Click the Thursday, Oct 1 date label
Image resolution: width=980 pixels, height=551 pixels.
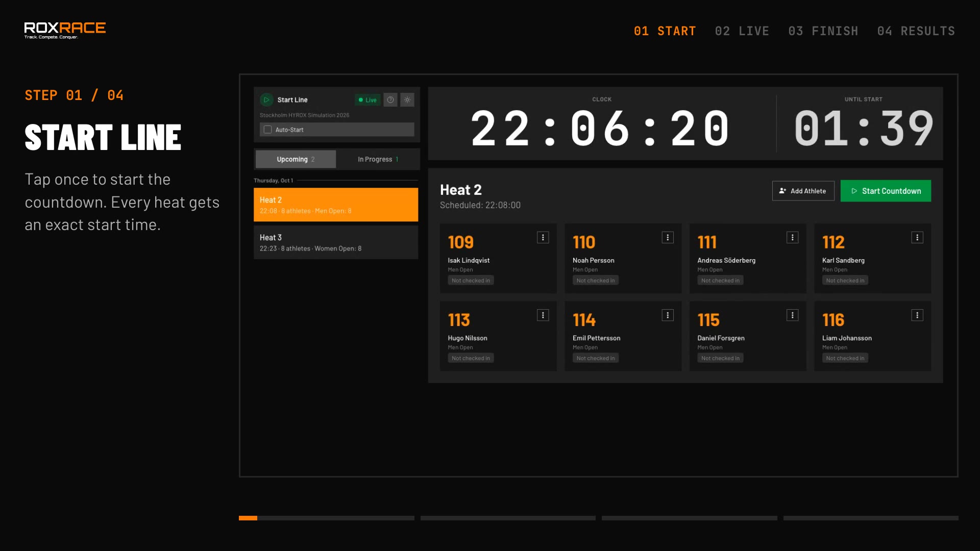click(274, 181)
